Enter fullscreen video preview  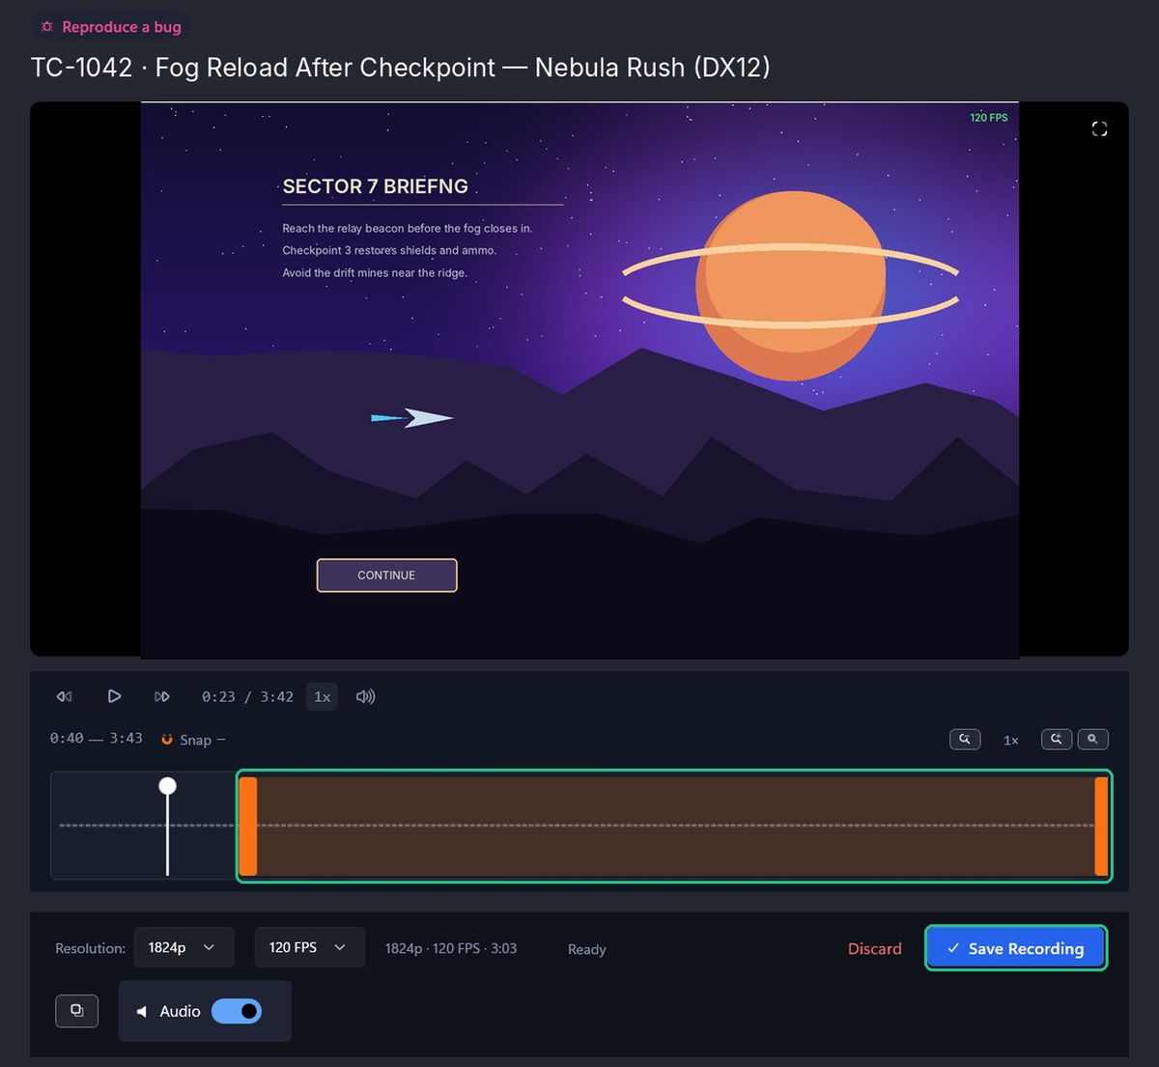1099,129
